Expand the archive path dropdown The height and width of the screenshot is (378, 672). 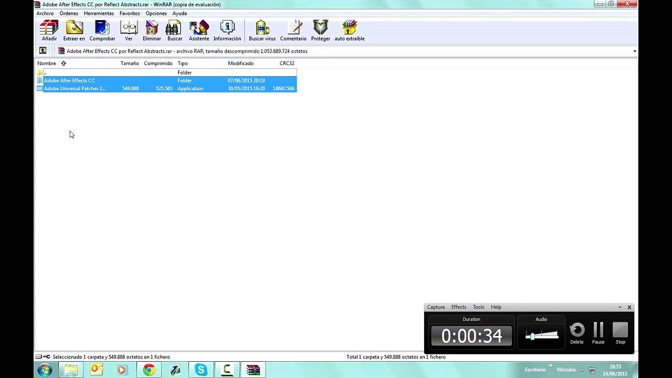pyautogui.click(x=634, y=51)
